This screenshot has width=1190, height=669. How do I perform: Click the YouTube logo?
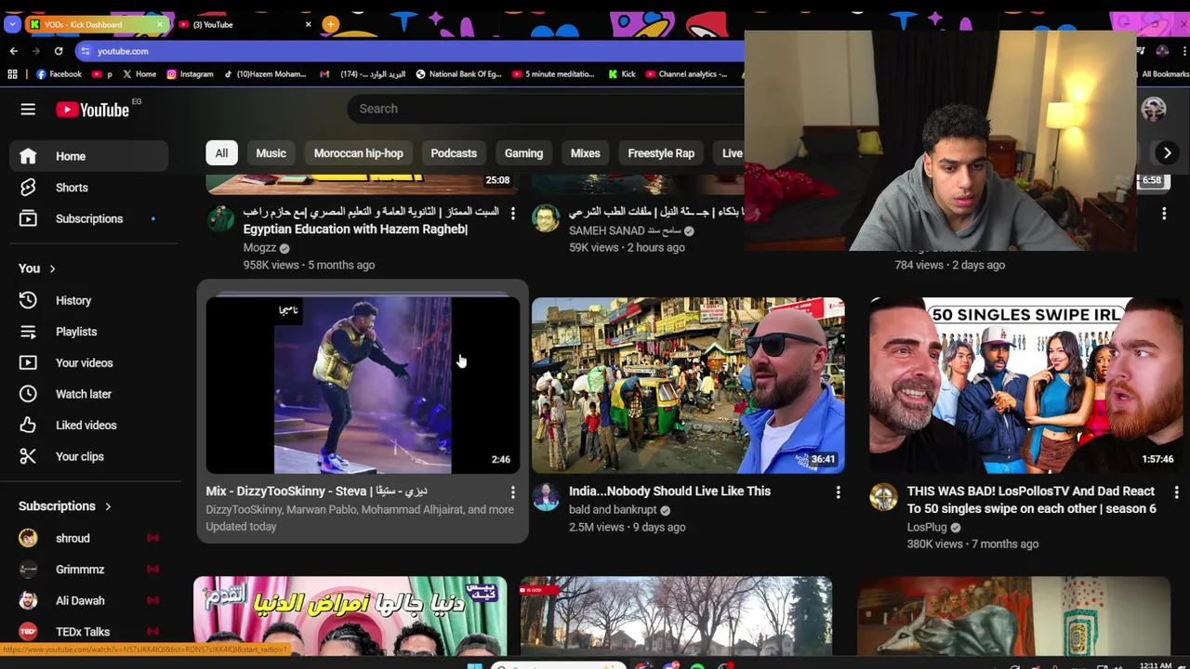(92, 110)
